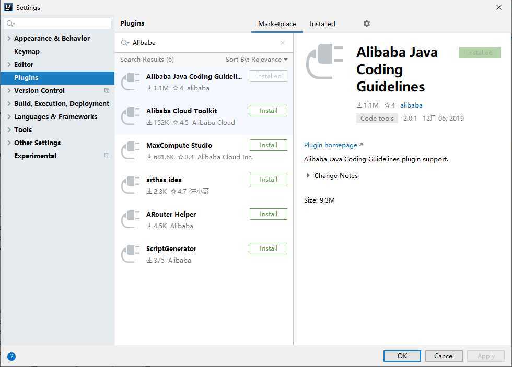Open the Sort By Relevance dropdown
The width and height of the screenshot is (512, 367).
[257, 60]
